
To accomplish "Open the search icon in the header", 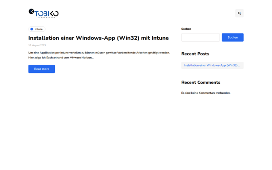I will (x=239, y=13).
